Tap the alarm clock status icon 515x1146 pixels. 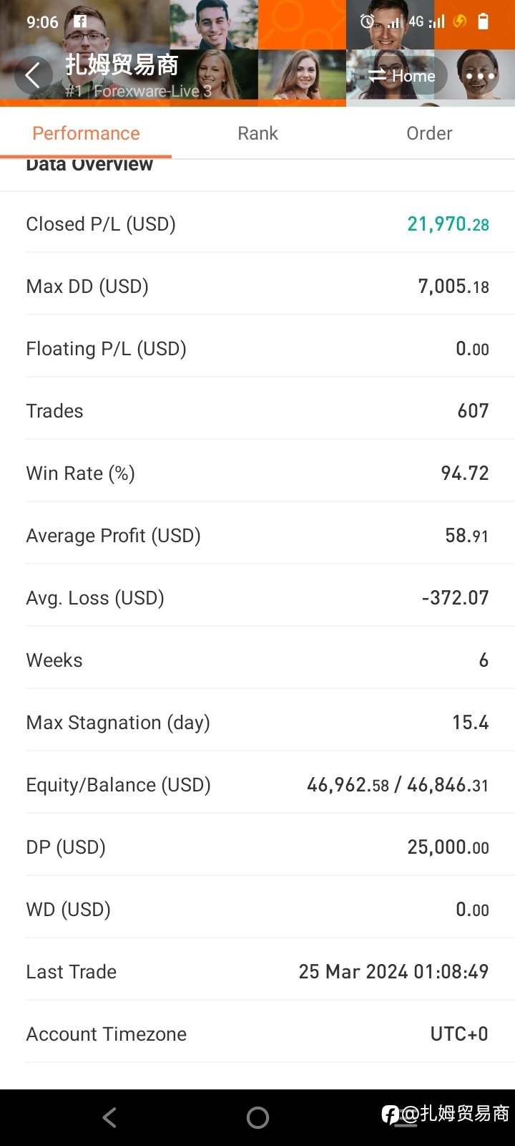368,21
